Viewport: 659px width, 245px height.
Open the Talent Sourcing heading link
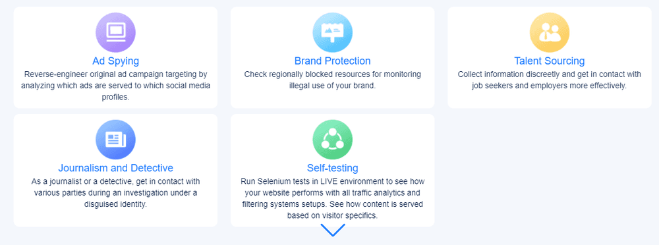550,61
